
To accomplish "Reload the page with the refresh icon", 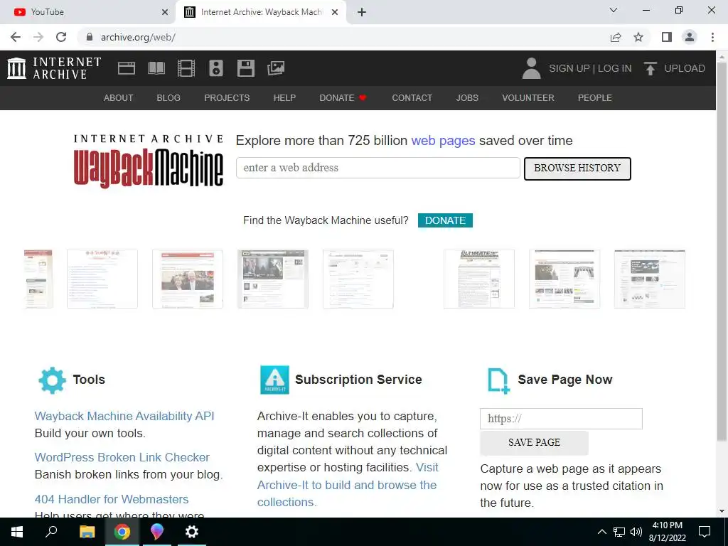I will (x=61, y=37).
